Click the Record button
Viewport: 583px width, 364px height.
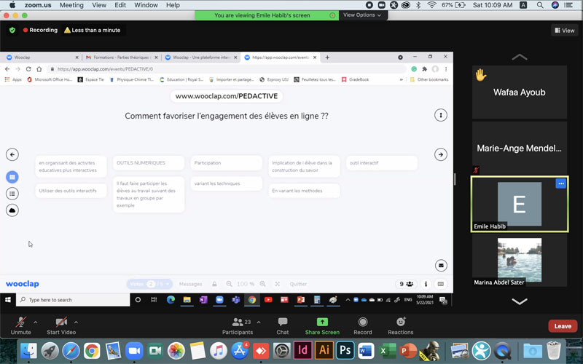click(x=363, y=325)
